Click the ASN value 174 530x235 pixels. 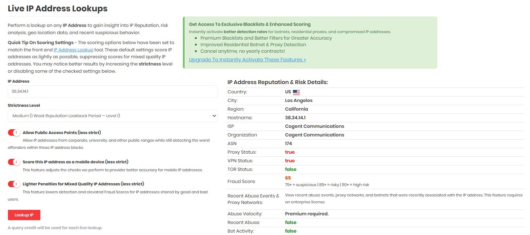pos(288,144)
